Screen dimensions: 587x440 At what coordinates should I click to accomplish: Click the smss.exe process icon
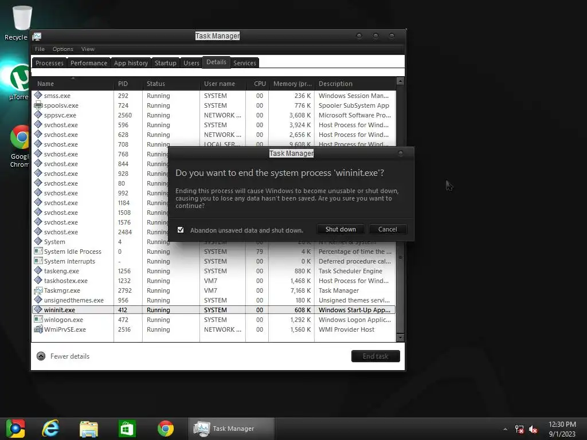tap(38, 95)
